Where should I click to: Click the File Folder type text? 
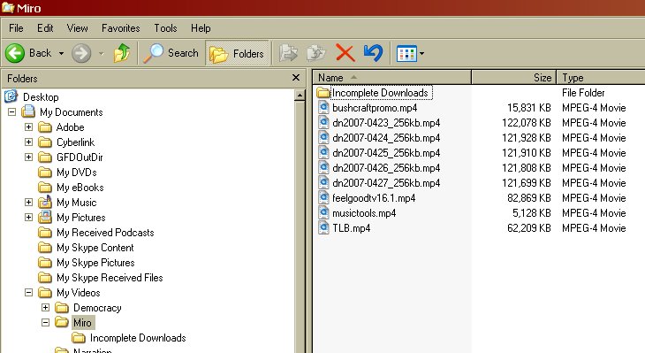point(583,93)
